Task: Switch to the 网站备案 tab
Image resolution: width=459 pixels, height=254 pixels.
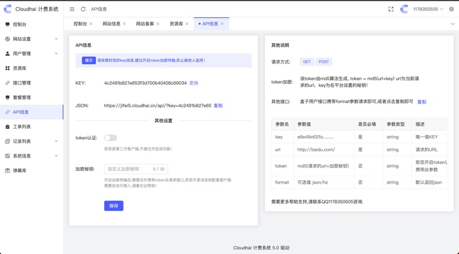Action: click(x=145, y=24)
